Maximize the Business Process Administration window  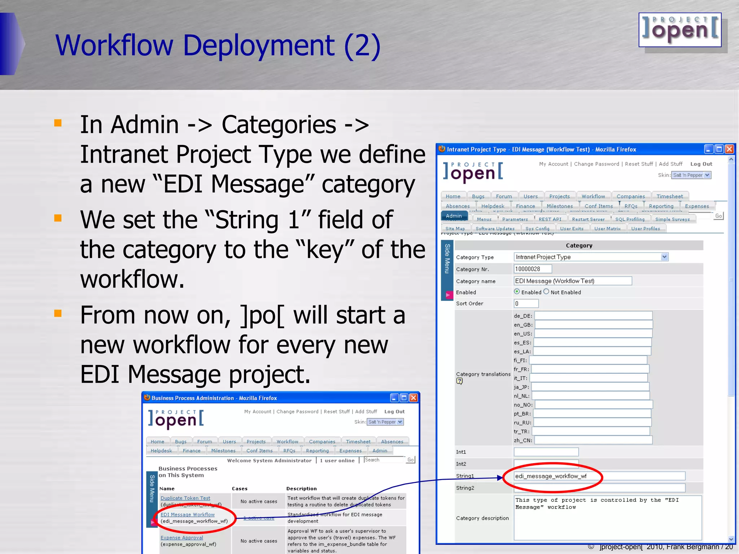[x=404, y=398]
